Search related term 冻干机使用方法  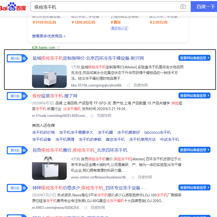(142, 139)
